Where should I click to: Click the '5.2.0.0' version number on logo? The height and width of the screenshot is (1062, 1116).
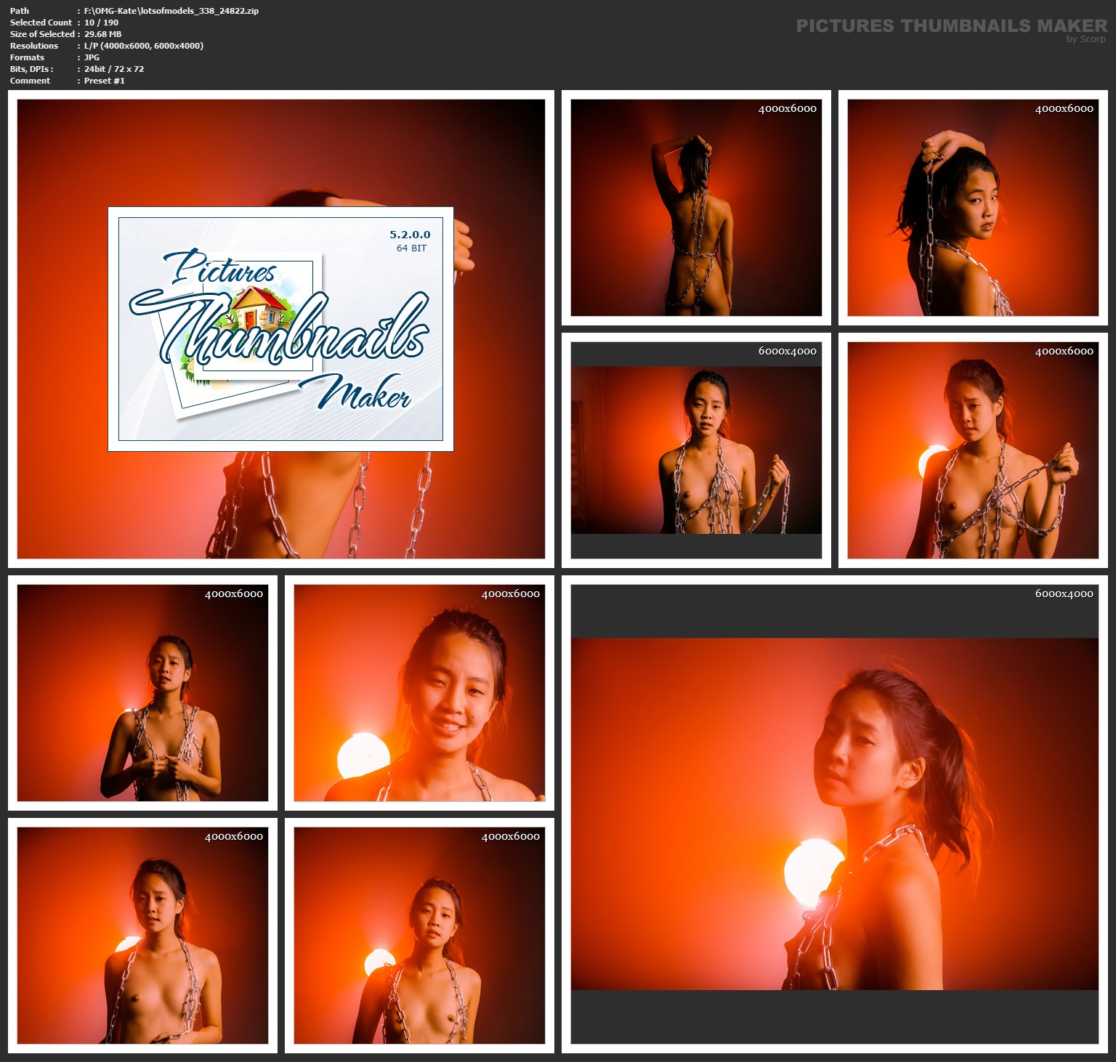point(410,235)
